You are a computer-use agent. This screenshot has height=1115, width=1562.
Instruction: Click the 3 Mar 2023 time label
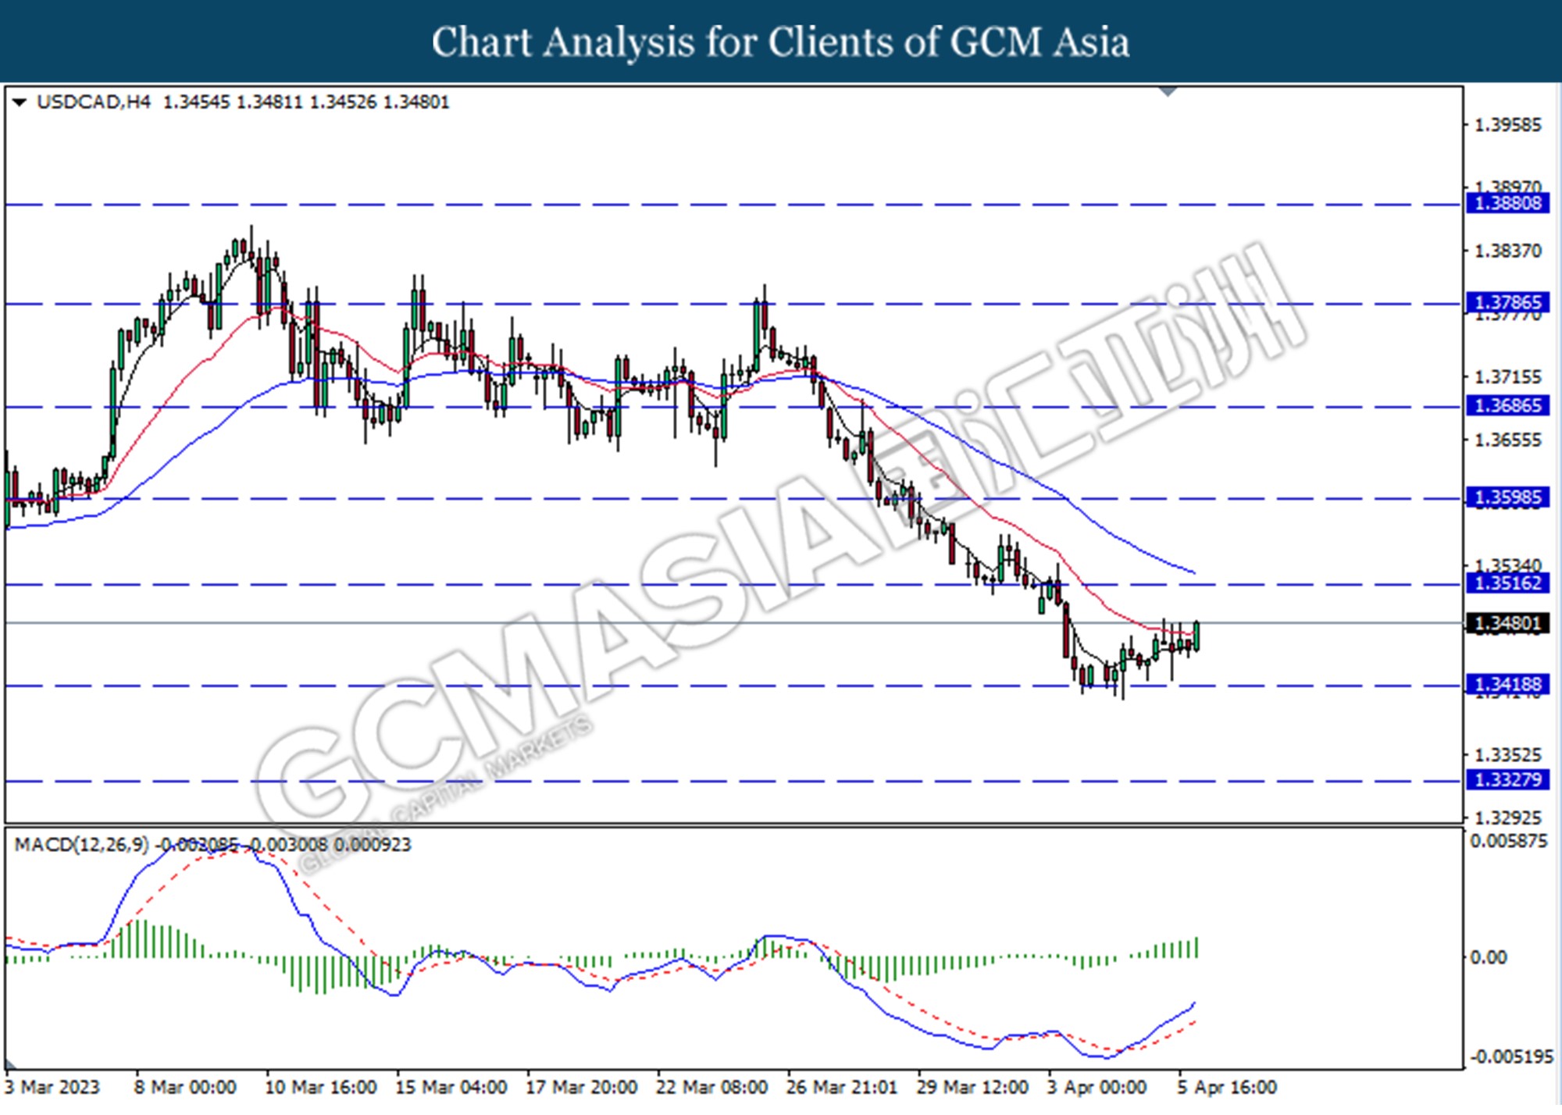(52, 1088)
